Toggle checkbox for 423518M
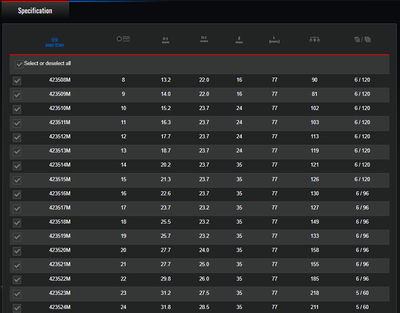The height and width of the screenshot is (313, 400). point(17,223)
